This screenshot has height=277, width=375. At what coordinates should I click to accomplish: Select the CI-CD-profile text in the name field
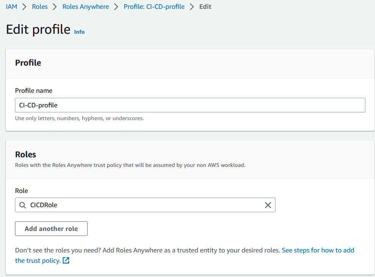point(38,105)
